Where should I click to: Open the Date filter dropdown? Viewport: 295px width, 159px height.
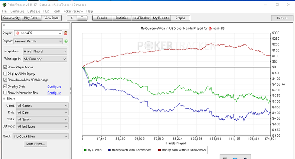point(42,112)
